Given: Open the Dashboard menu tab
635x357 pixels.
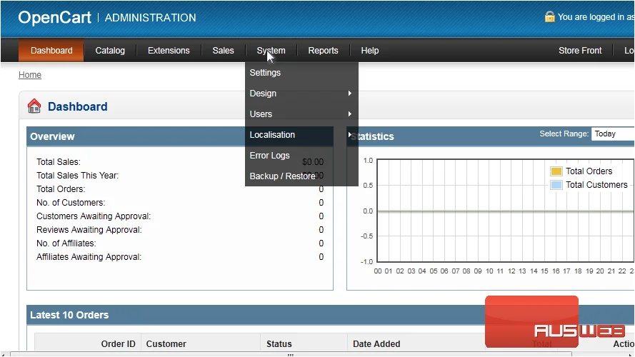Looking at the screenshot, I should tap(51, 51).
